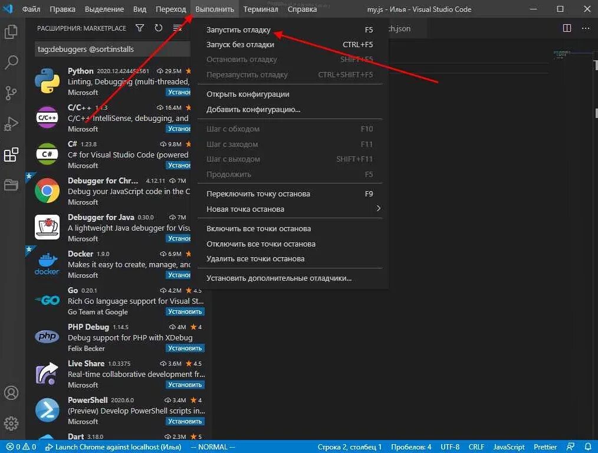598x453 pixels.
Task: Select Переключить точку останова entry
Action: [290, 193]
